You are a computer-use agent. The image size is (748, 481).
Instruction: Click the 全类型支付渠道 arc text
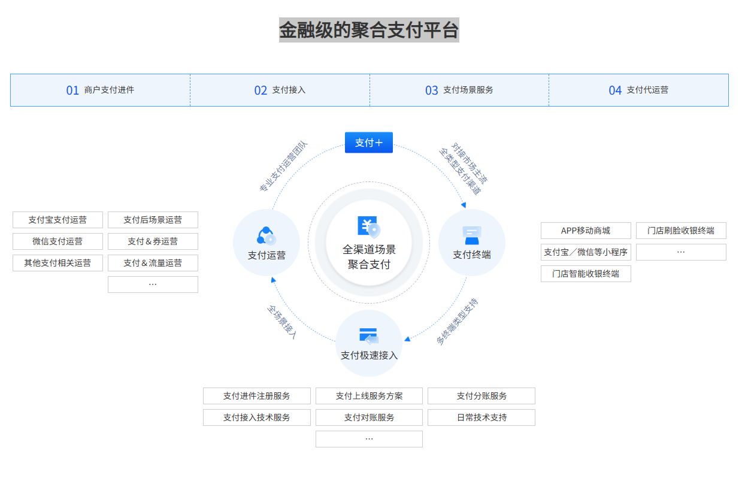[460, 172]
